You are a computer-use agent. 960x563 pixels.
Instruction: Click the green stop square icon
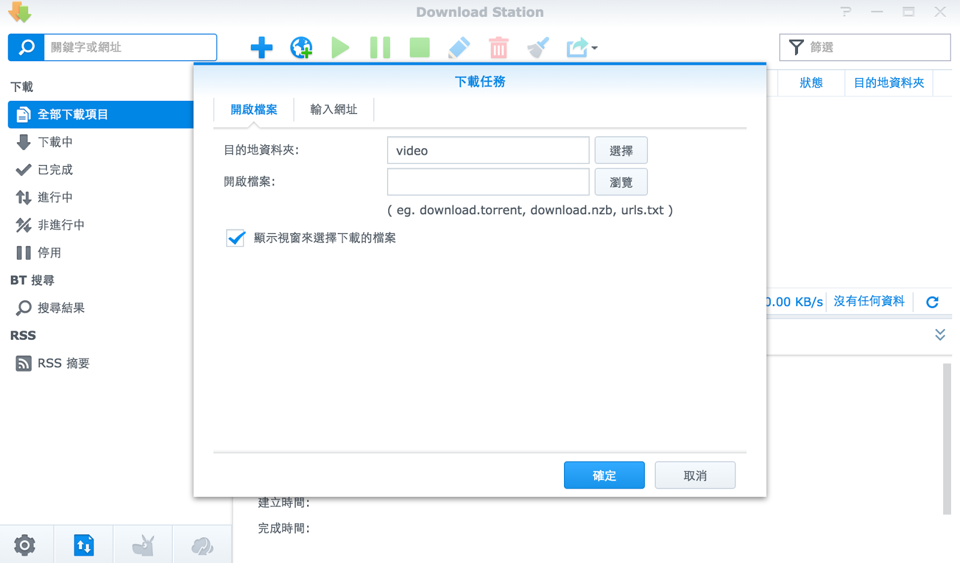point(419,47)
